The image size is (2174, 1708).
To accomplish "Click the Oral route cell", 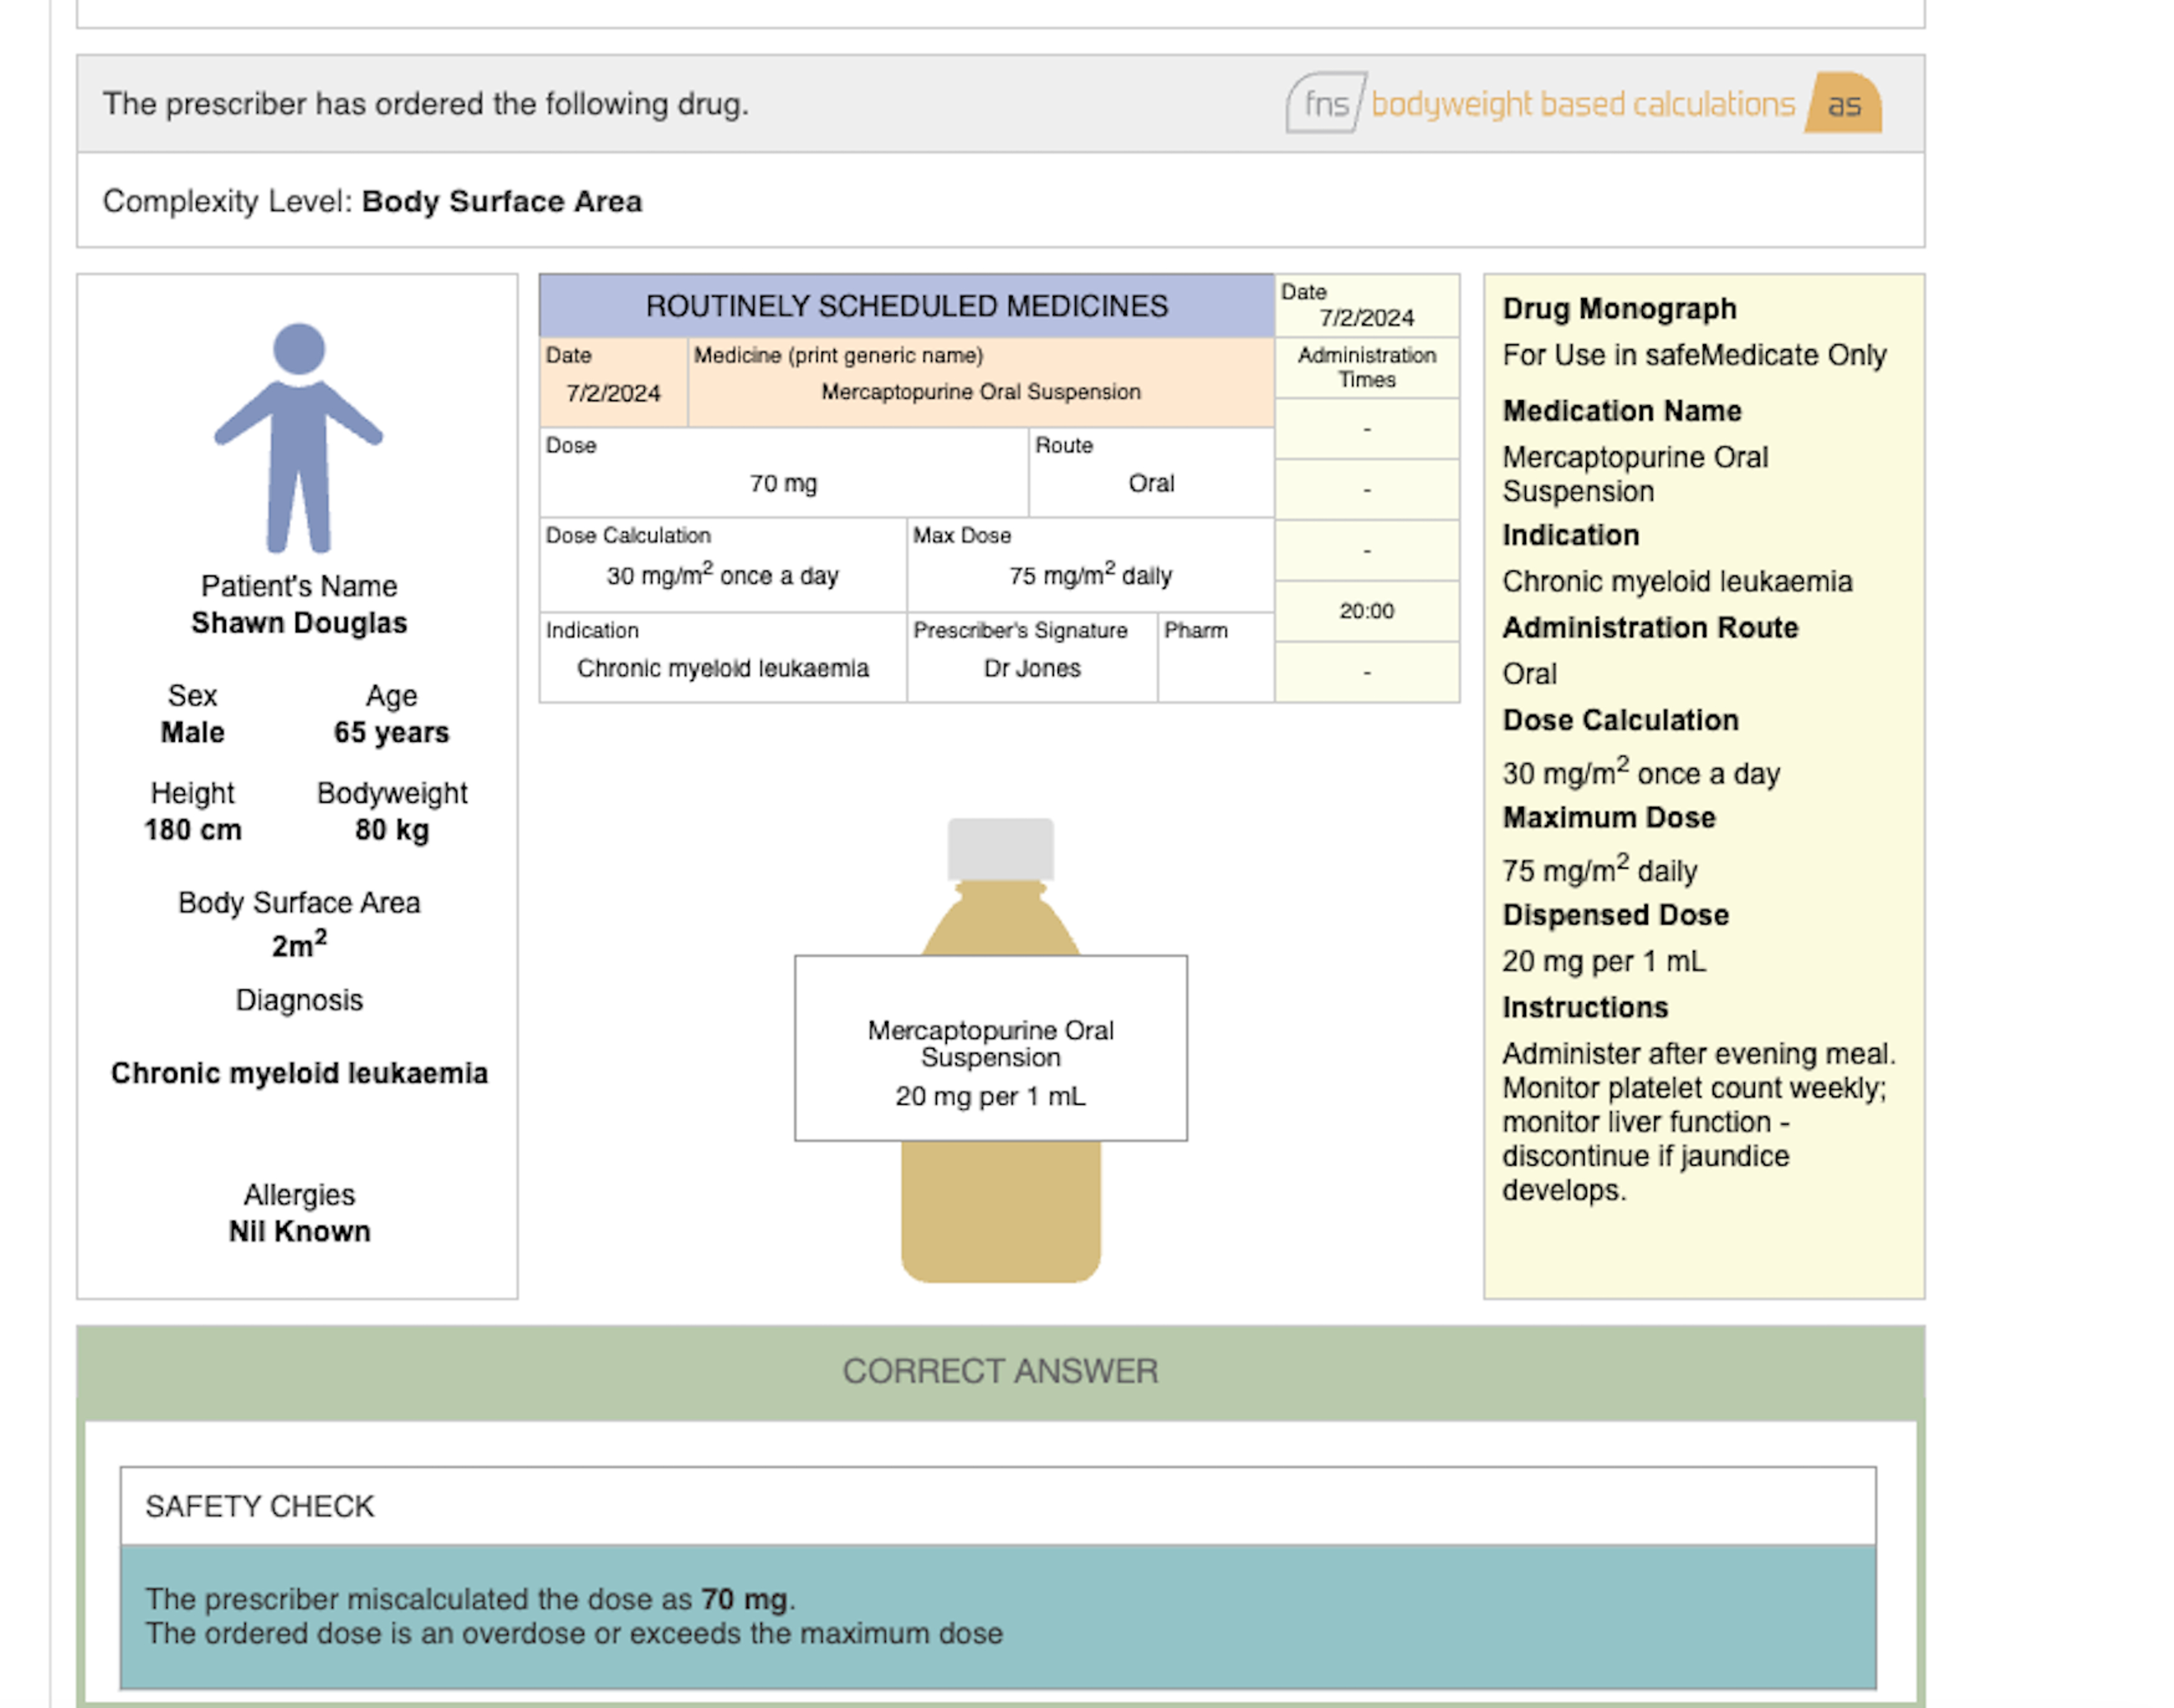I will (1150, 484).
